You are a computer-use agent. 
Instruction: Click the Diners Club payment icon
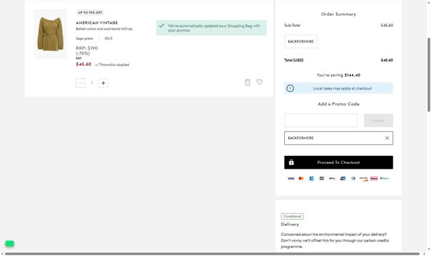[x=353, y=178]
